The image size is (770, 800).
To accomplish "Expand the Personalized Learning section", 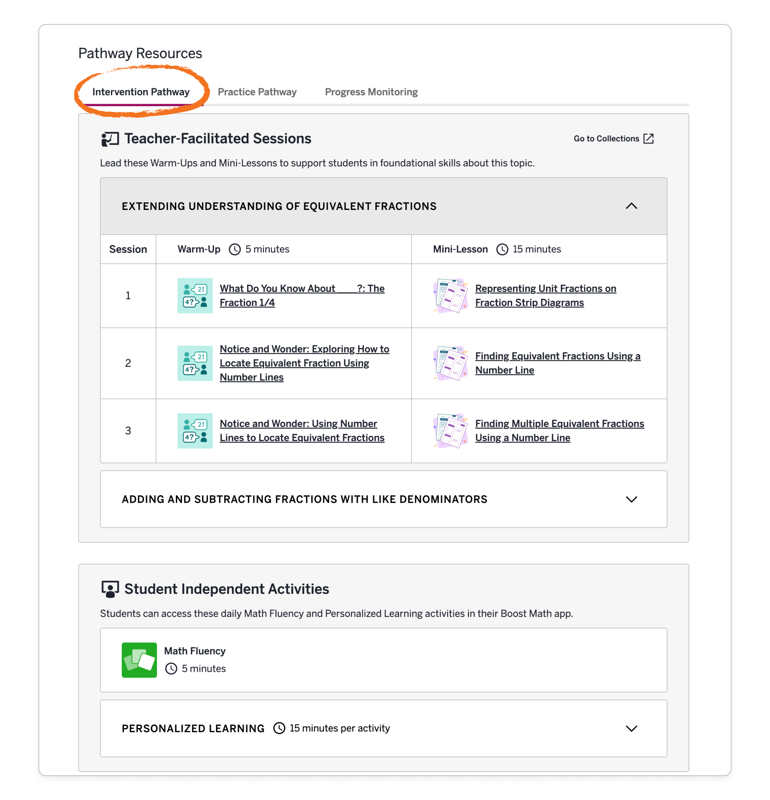I will coord(631,728).
